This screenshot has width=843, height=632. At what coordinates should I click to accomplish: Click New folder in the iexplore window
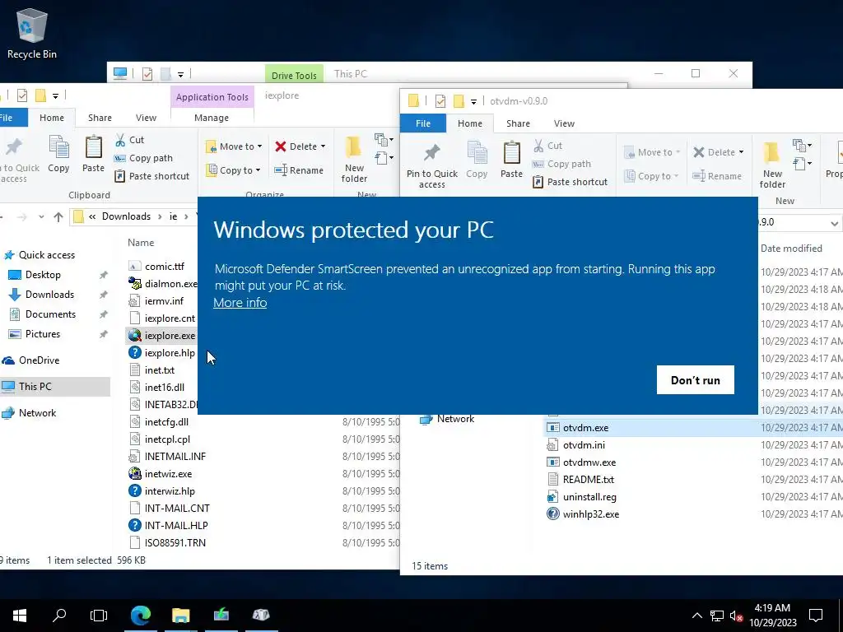click(x=354, y=159)
